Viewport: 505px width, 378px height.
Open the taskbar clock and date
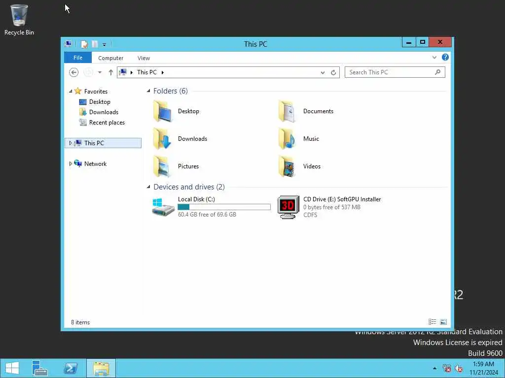(x=484, y=368)
